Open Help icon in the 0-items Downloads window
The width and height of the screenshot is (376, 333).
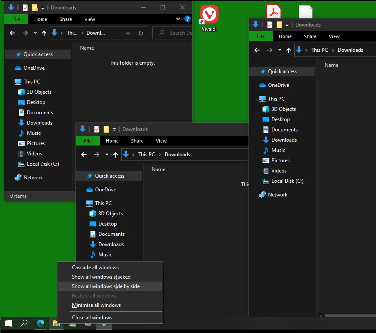tap(188, 19)
